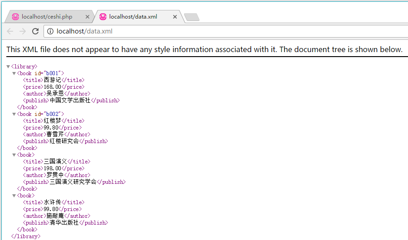
Task: Collapse the book b001 node
Action: pos(14,73)
